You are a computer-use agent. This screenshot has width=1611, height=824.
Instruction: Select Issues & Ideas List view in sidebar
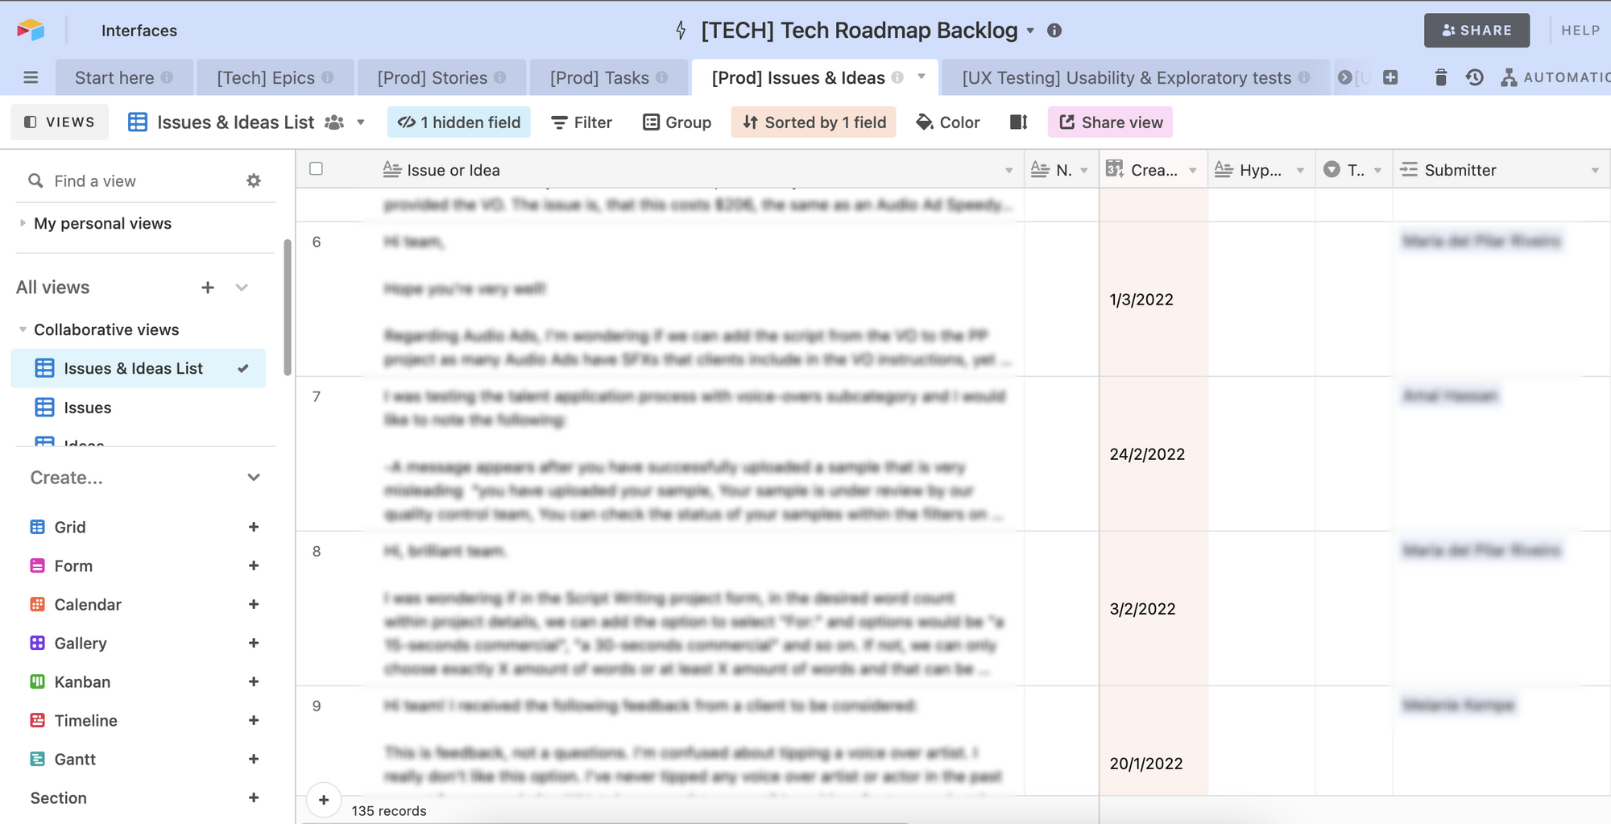139,368
